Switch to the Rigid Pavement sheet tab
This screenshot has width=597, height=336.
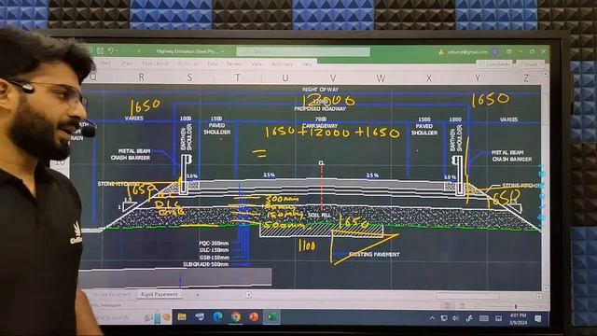point(160,294)
